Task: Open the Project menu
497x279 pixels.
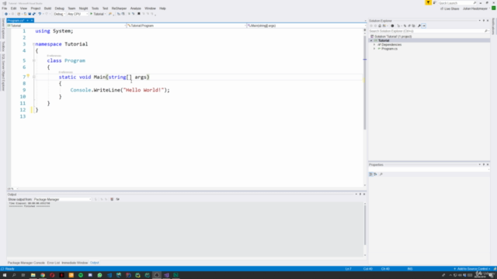Action: (36, 9)
